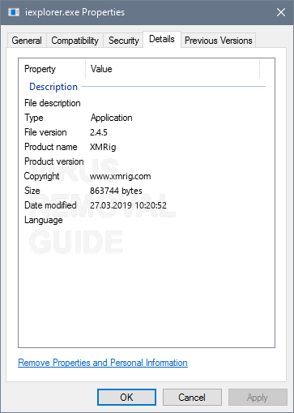Collapse the Description group heading
The height and width of the screenshot is (413, 294).
coord(53,87)
